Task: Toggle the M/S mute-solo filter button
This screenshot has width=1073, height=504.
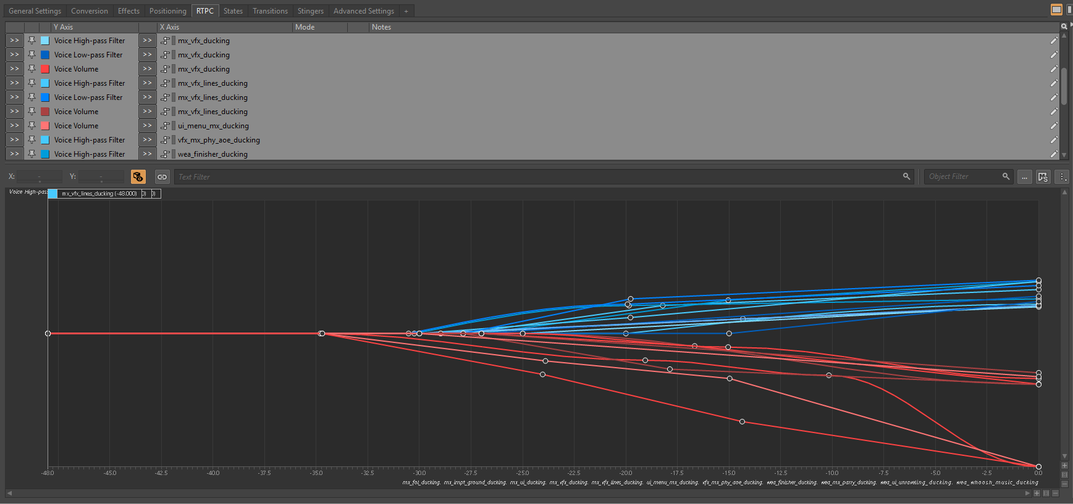Action: pyautogui.click(x=1043, y=177)
